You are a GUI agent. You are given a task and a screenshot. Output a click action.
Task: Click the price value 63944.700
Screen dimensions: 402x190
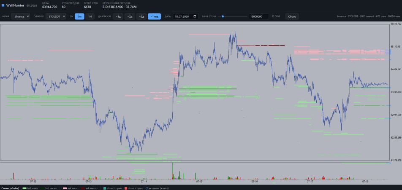coord(50,7)
